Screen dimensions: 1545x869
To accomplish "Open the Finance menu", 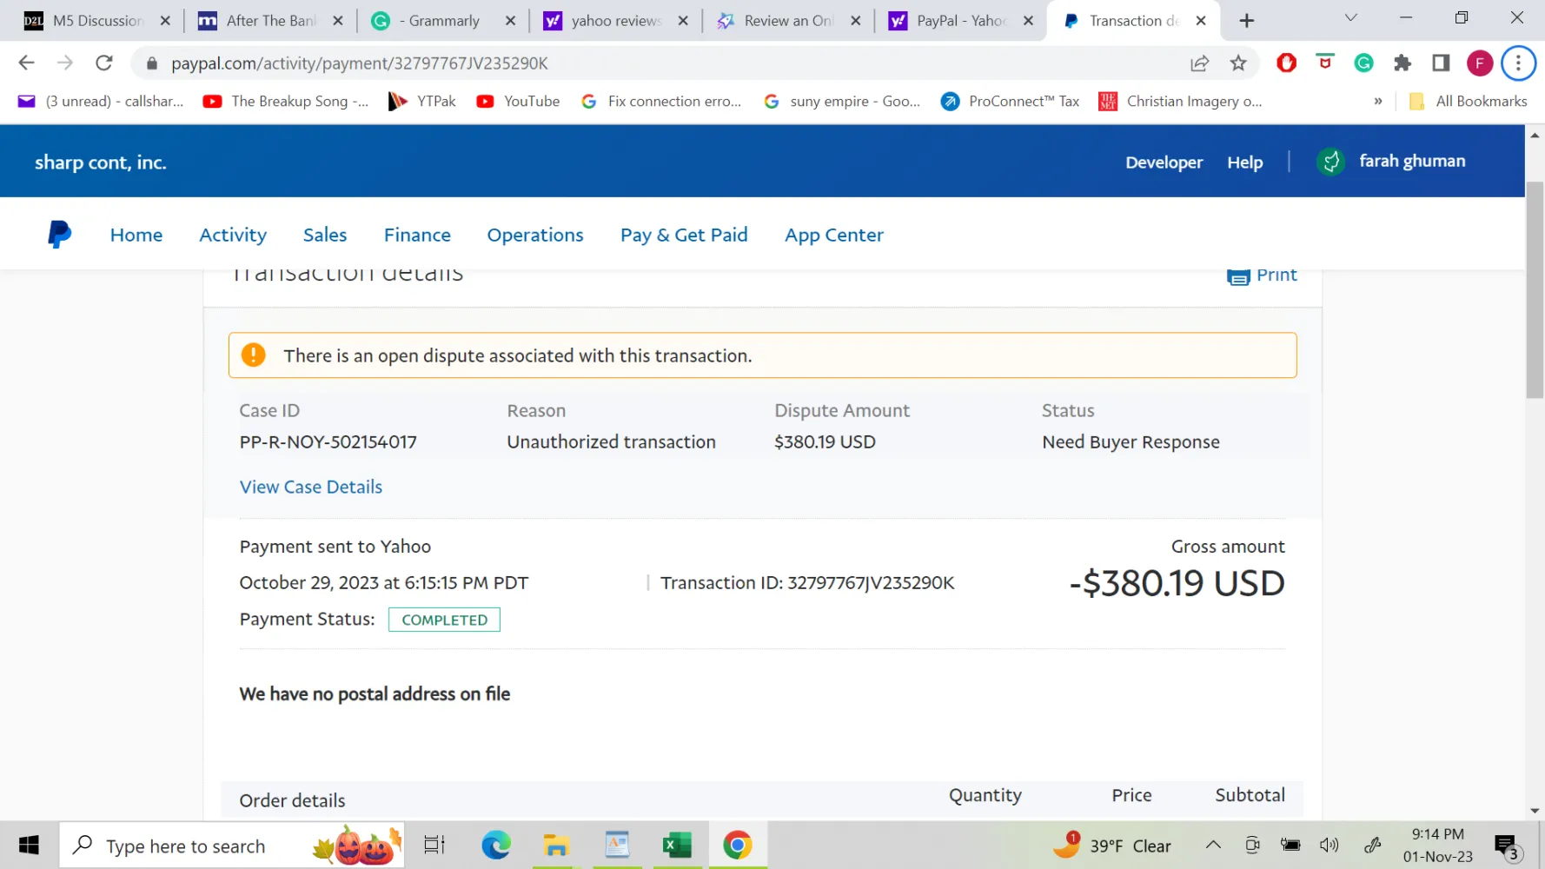I will pyautogui.click(x=417, y=235).
